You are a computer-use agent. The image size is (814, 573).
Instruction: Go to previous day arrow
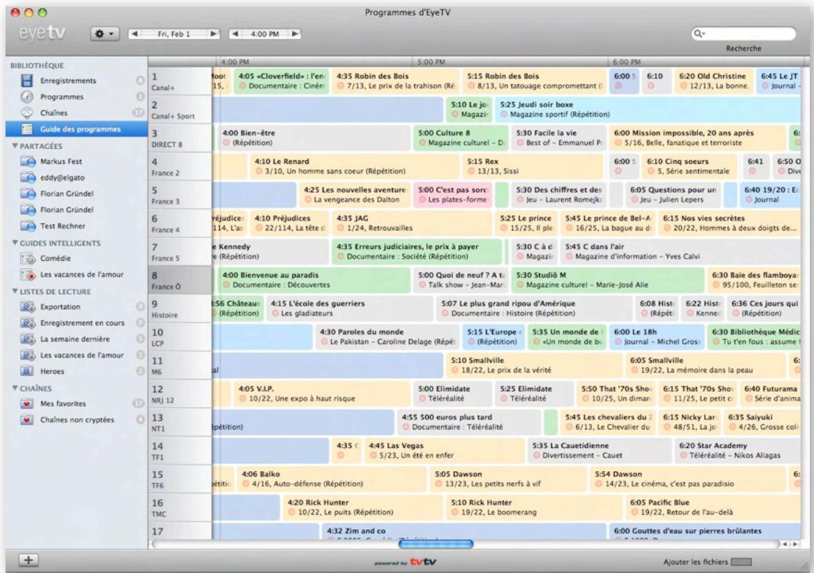click(x=135, y=34)
